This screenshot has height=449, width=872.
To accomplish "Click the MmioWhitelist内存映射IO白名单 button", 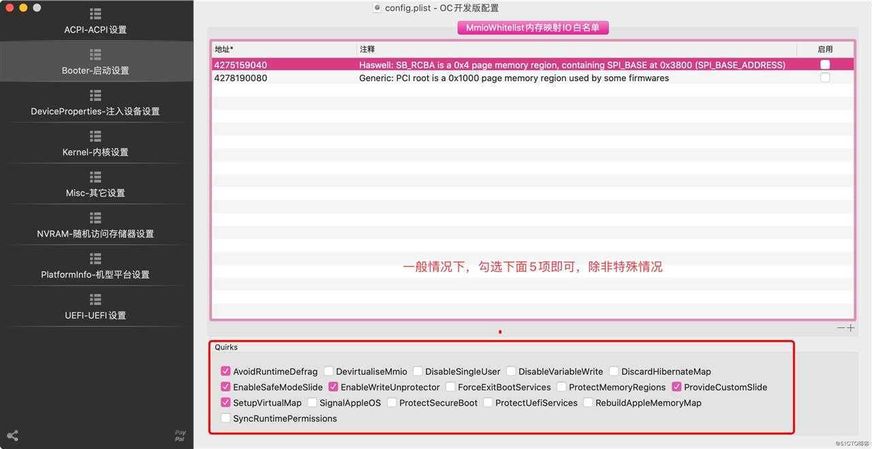I will pos(533,28).
